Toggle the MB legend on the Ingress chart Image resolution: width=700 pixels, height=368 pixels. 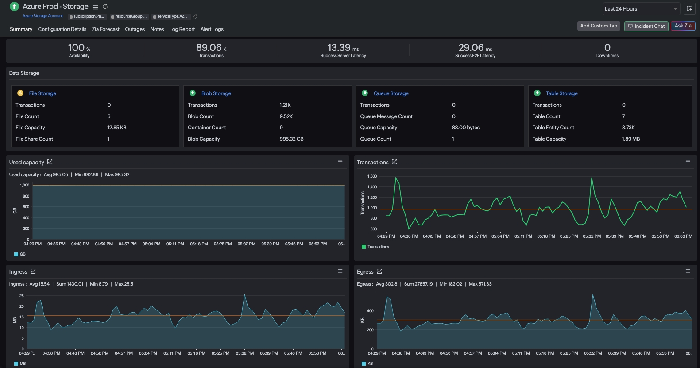click(20, 364)
